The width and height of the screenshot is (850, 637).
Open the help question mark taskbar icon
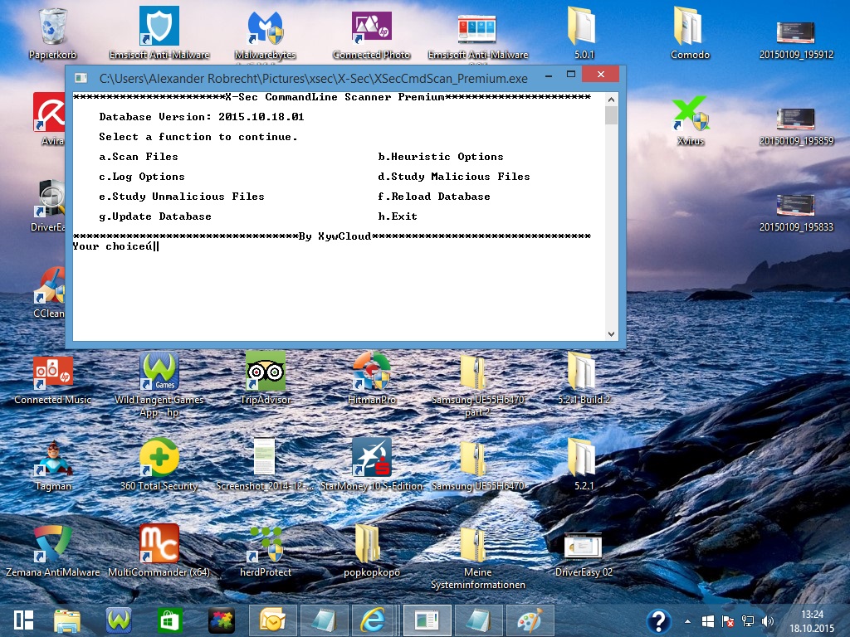tap(658, 620)
